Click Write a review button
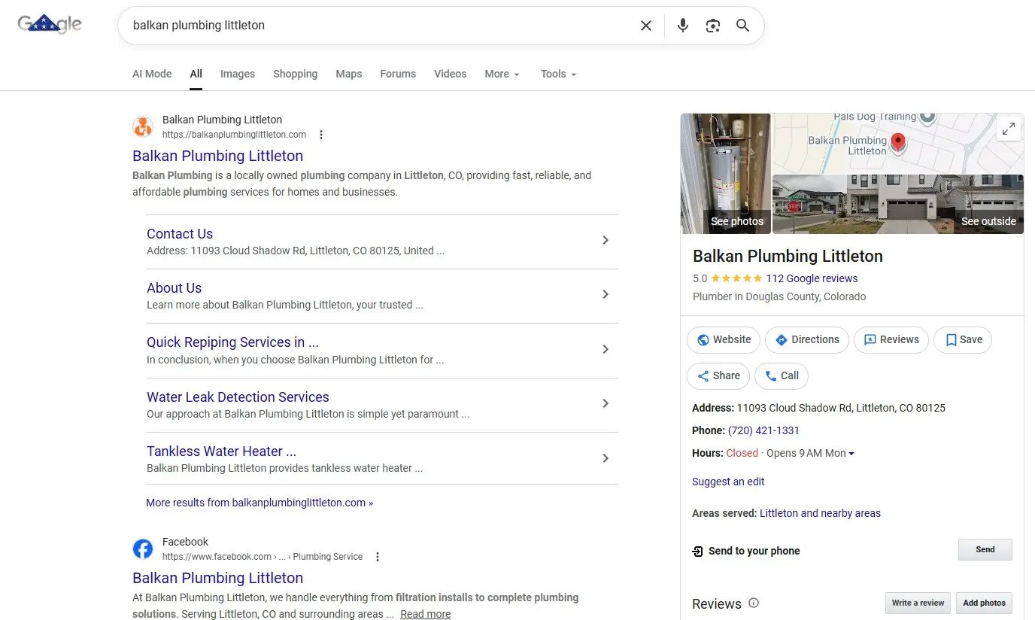 [x=918, y=603]
